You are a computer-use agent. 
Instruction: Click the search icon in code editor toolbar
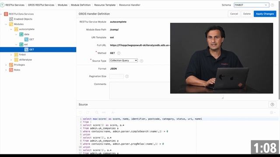(x=97, y=113)
